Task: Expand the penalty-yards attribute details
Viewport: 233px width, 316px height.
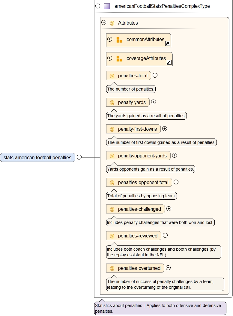Action: 154,102
